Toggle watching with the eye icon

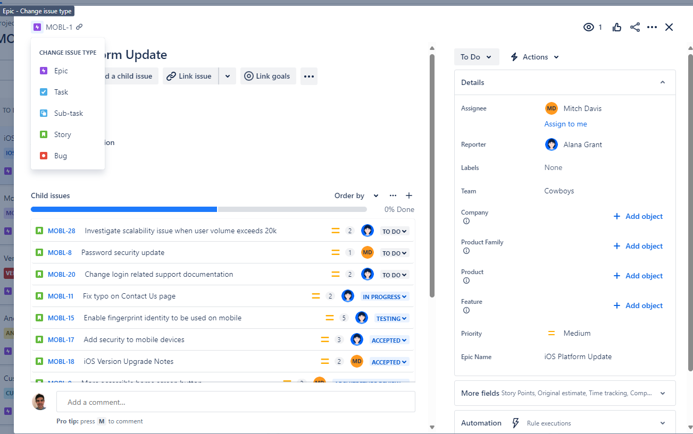(588, 27)
